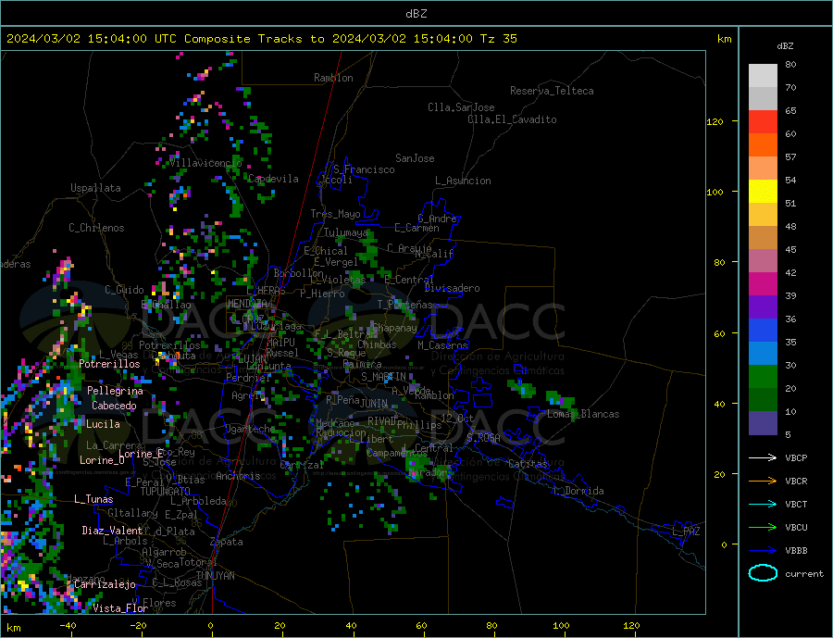833x638 pixels.
Task: Click the cyan VBCT arrow in legend
Action: coord(763,504)
